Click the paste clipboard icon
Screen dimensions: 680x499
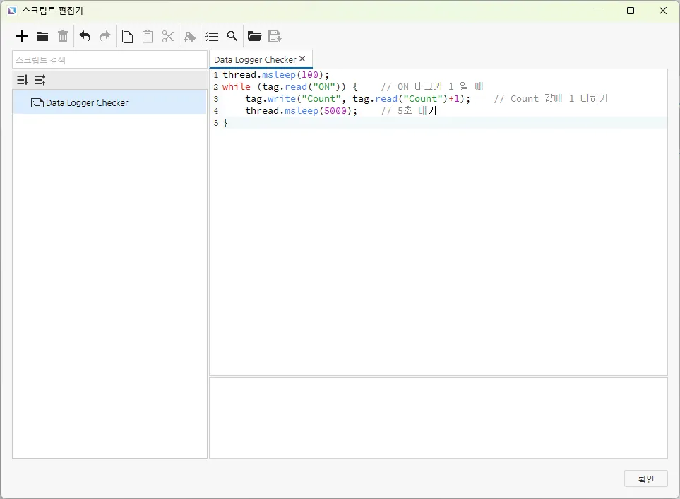148,36
